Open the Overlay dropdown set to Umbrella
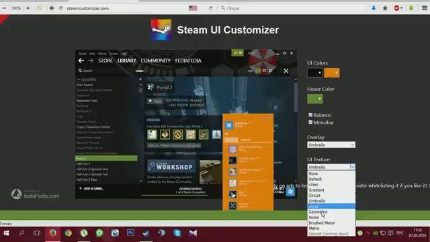 click(x=331, y=145)
